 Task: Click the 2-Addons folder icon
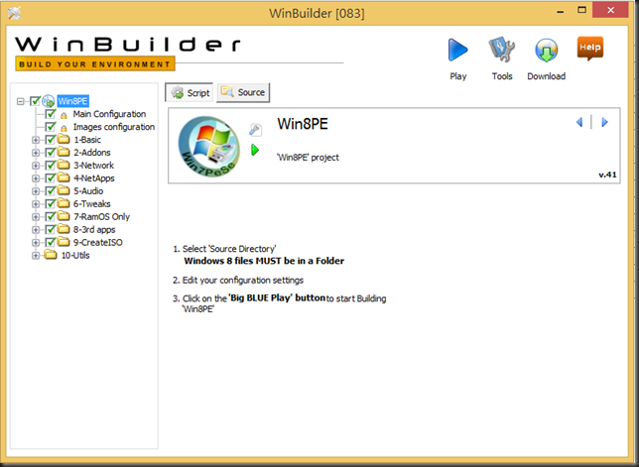(x=64, y=152)
